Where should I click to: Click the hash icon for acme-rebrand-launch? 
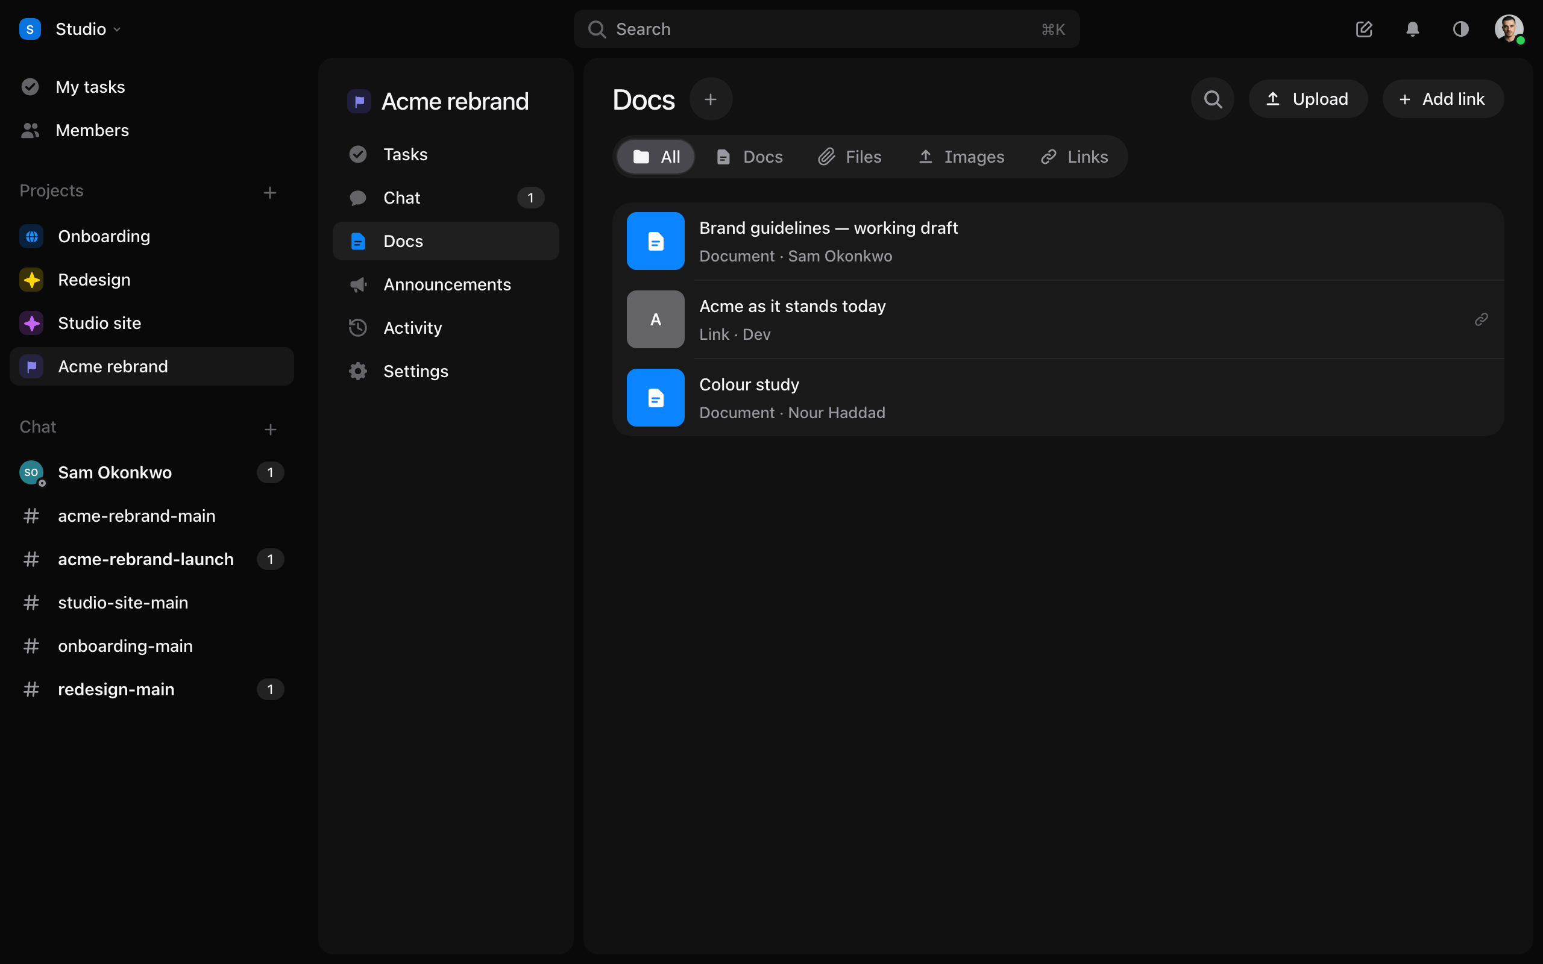tap(31, 559)
